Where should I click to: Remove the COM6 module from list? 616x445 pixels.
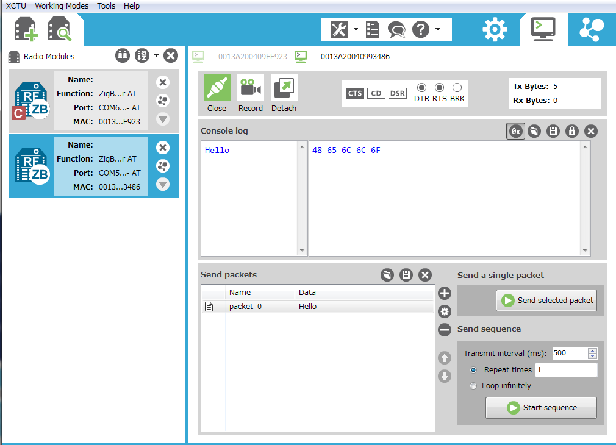pyautogui.click(x=163, y=82)
